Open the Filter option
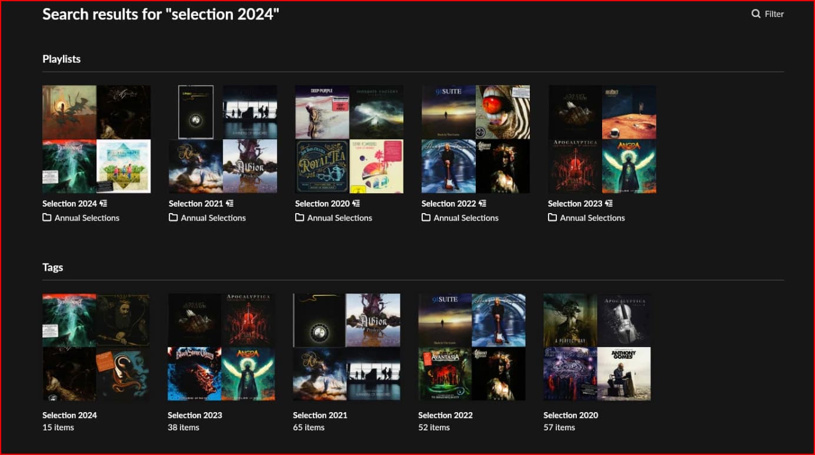The height and width of the screenshot is (455, 815). (x=768, y=14)
